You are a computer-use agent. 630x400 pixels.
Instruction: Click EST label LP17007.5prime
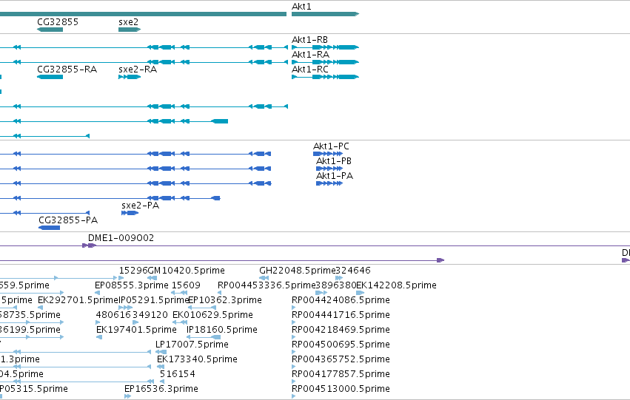click(192, 345)
